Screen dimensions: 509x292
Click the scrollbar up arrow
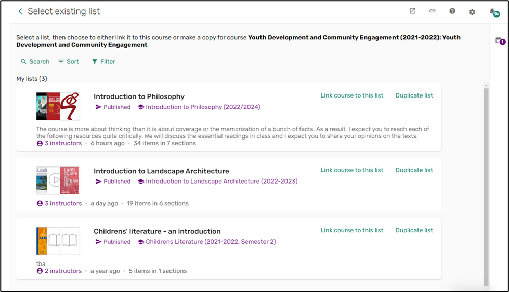click(x=486, y=86)
